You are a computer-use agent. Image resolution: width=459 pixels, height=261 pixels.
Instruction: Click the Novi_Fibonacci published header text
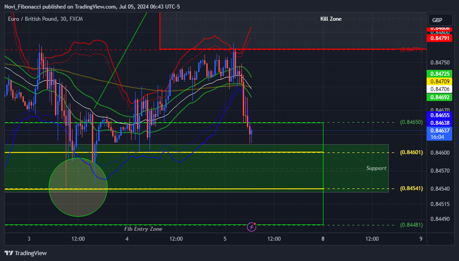click(92, 6)
